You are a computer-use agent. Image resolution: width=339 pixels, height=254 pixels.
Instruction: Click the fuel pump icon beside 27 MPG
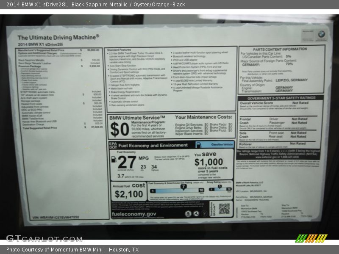click(114, 159)
